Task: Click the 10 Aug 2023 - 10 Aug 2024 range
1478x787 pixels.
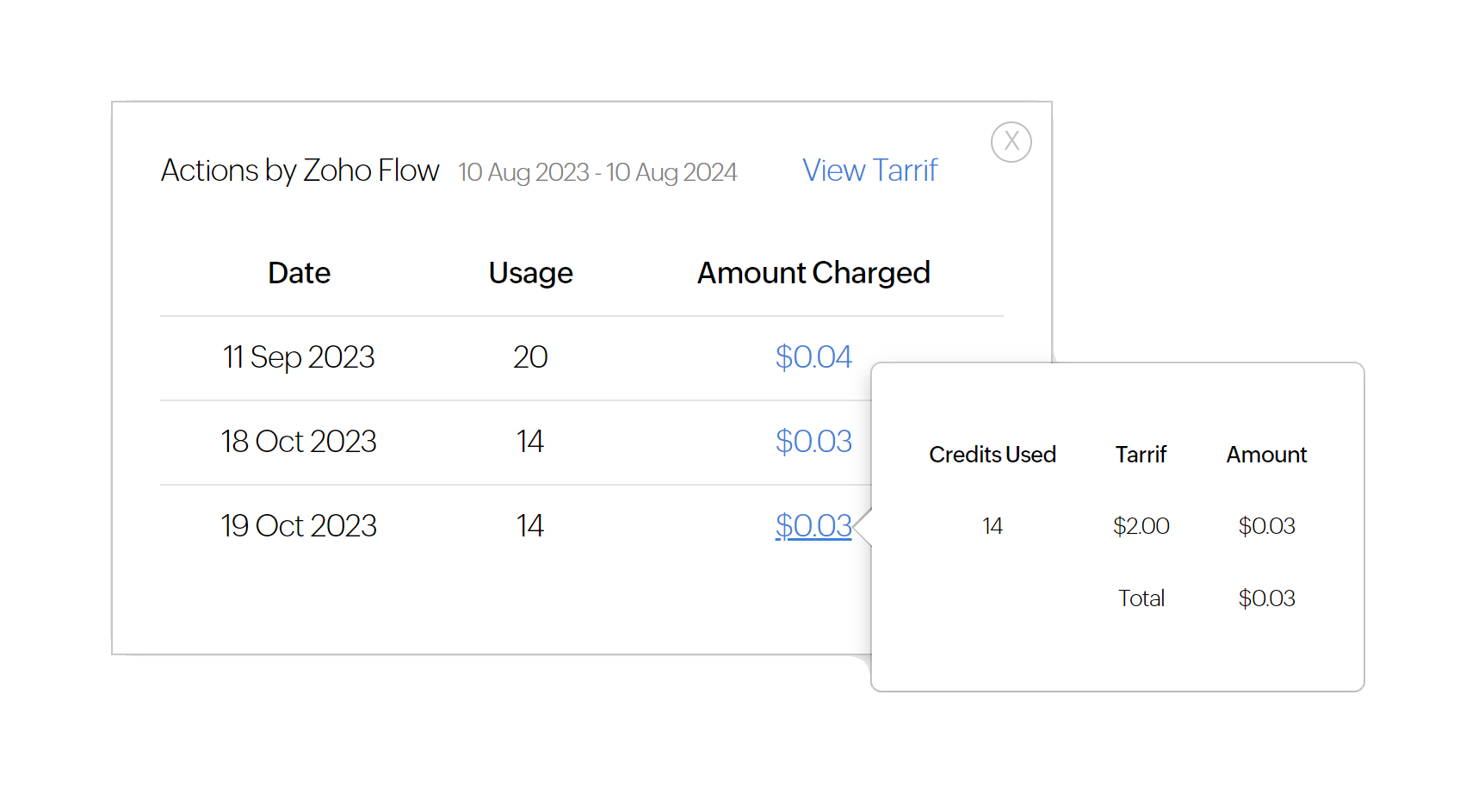Action: (x=597, y=172)
